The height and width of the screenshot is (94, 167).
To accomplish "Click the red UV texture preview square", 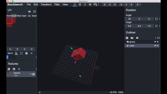I will [9, 21].
